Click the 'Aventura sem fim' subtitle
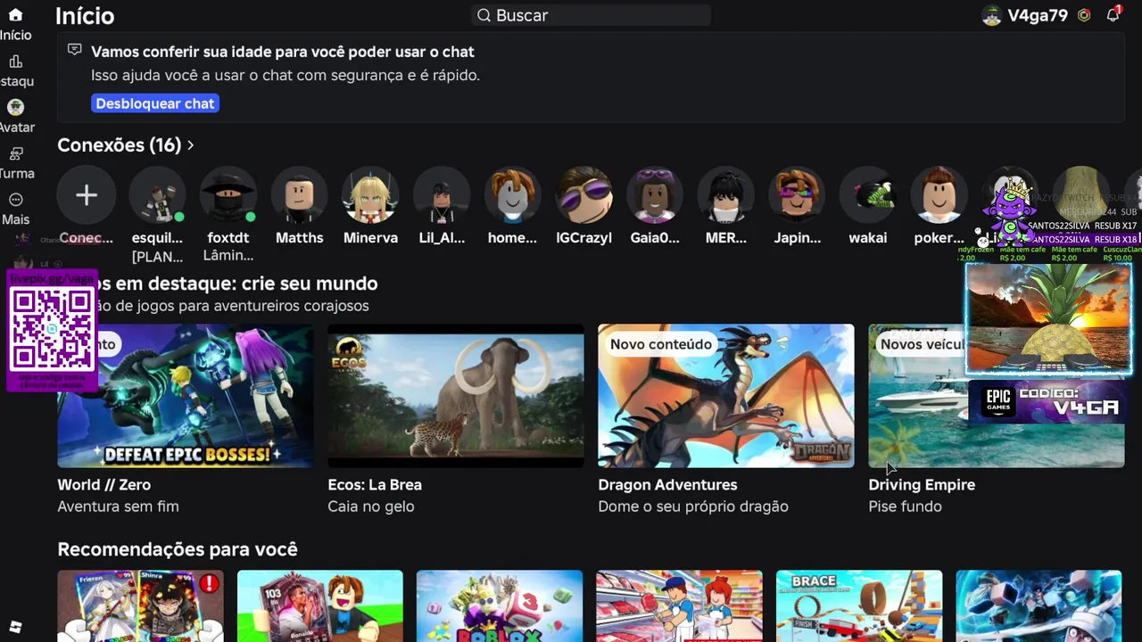The width and height of the screenshot is (1142, 642). click(118, 506)
